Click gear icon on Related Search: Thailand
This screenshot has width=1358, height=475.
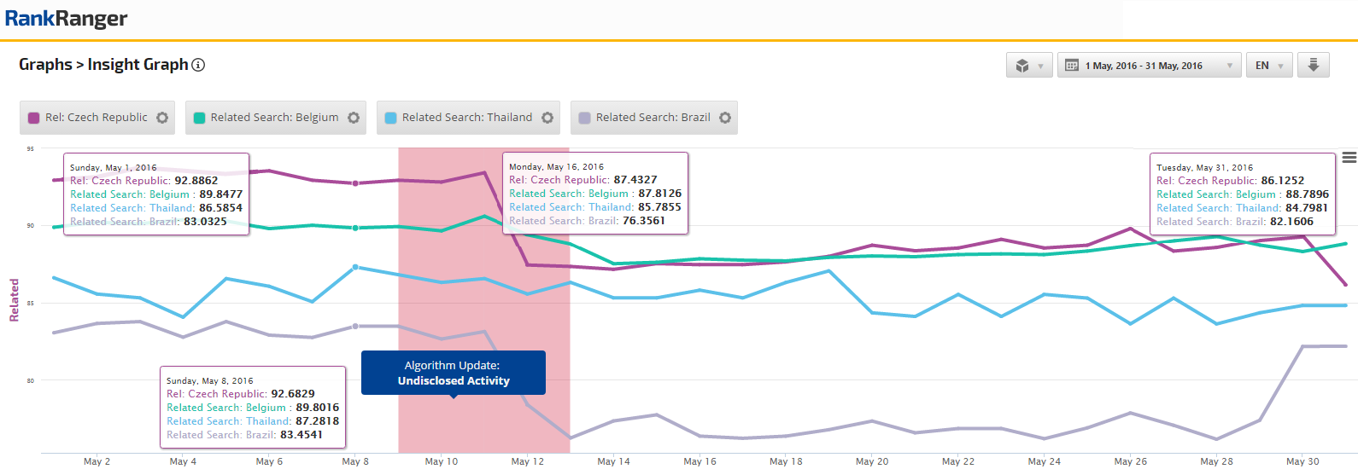point(547,118)
